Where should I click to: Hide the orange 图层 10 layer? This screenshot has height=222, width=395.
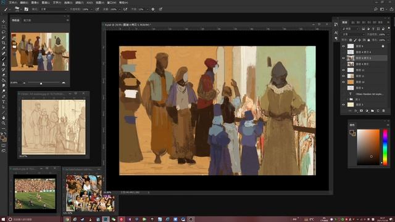point(343,82)
